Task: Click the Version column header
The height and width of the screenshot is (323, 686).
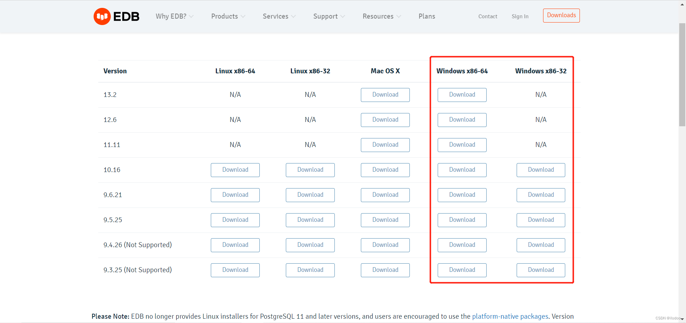Action: (x=115, y=71)
